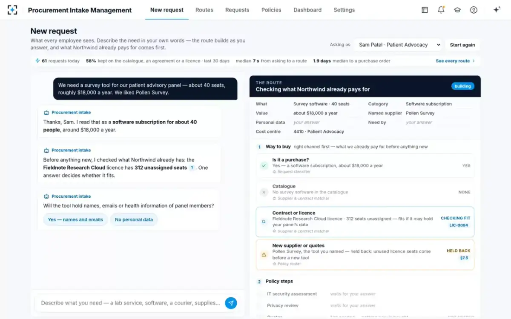Image resolution: width=511 pixels, height=319 pixels.
Task: Switch to New request tab
Action: [x=167, y=10]
